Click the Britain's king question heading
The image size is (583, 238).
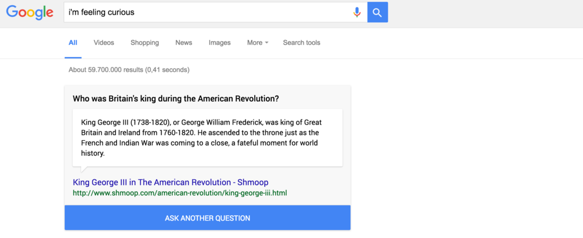176,99
